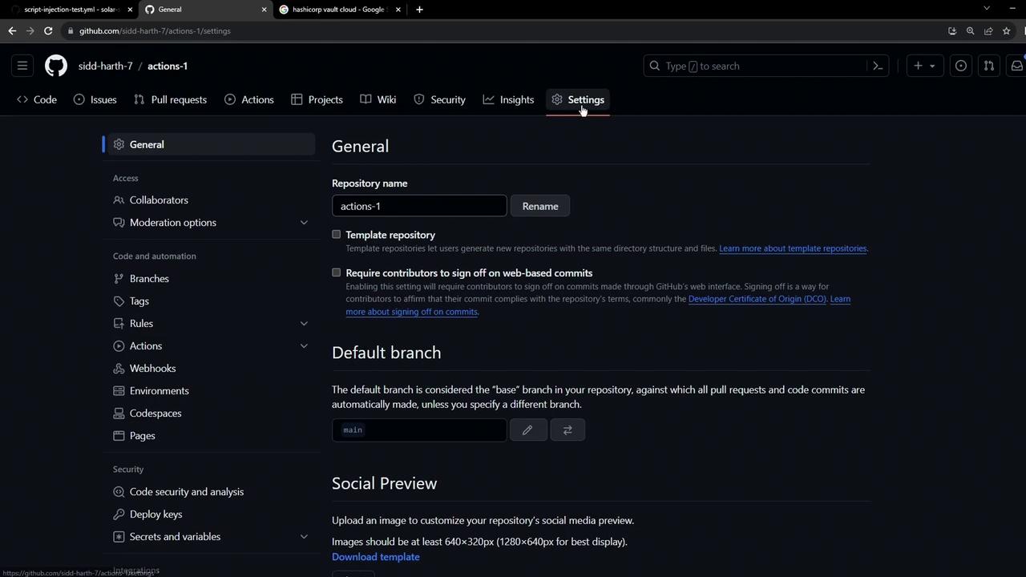Click the pencil icon to rename default branch
This screenshot has height=577, width=1026.
(x=527, y=430)
